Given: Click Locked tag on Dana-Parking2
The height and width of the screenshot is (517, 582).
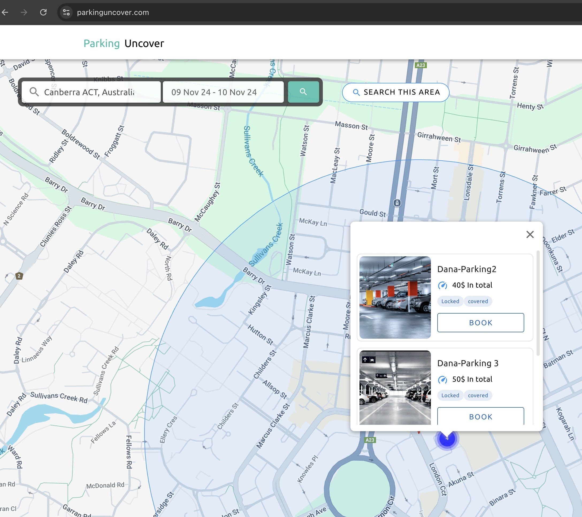Looking at the screenshot, I should (450, 301).
